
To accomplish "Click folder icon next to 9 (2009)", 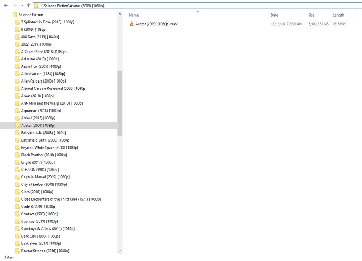I will [17, 30].
